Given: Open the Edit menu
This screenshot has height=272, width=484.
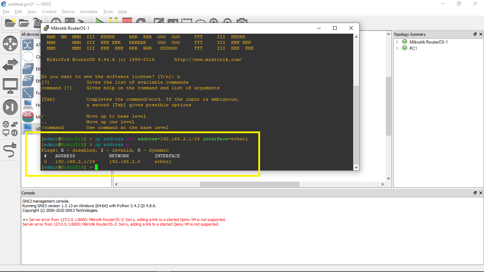Looking at the screenshot, I should tap(18, 12).
